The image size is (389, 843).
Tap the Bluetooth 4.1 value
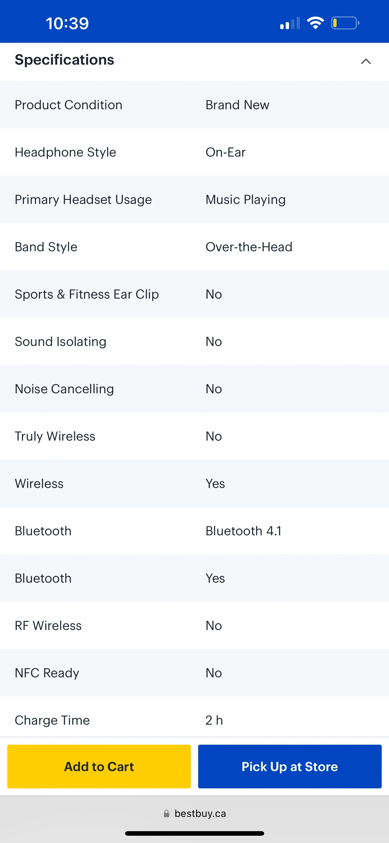click(243, 531)
